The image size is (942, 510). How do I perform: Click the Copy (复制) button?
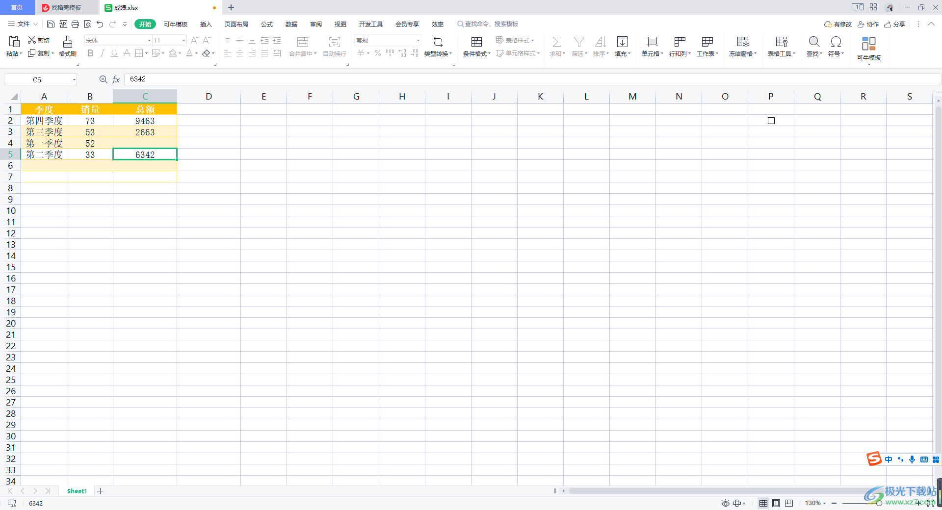point(41,53)
